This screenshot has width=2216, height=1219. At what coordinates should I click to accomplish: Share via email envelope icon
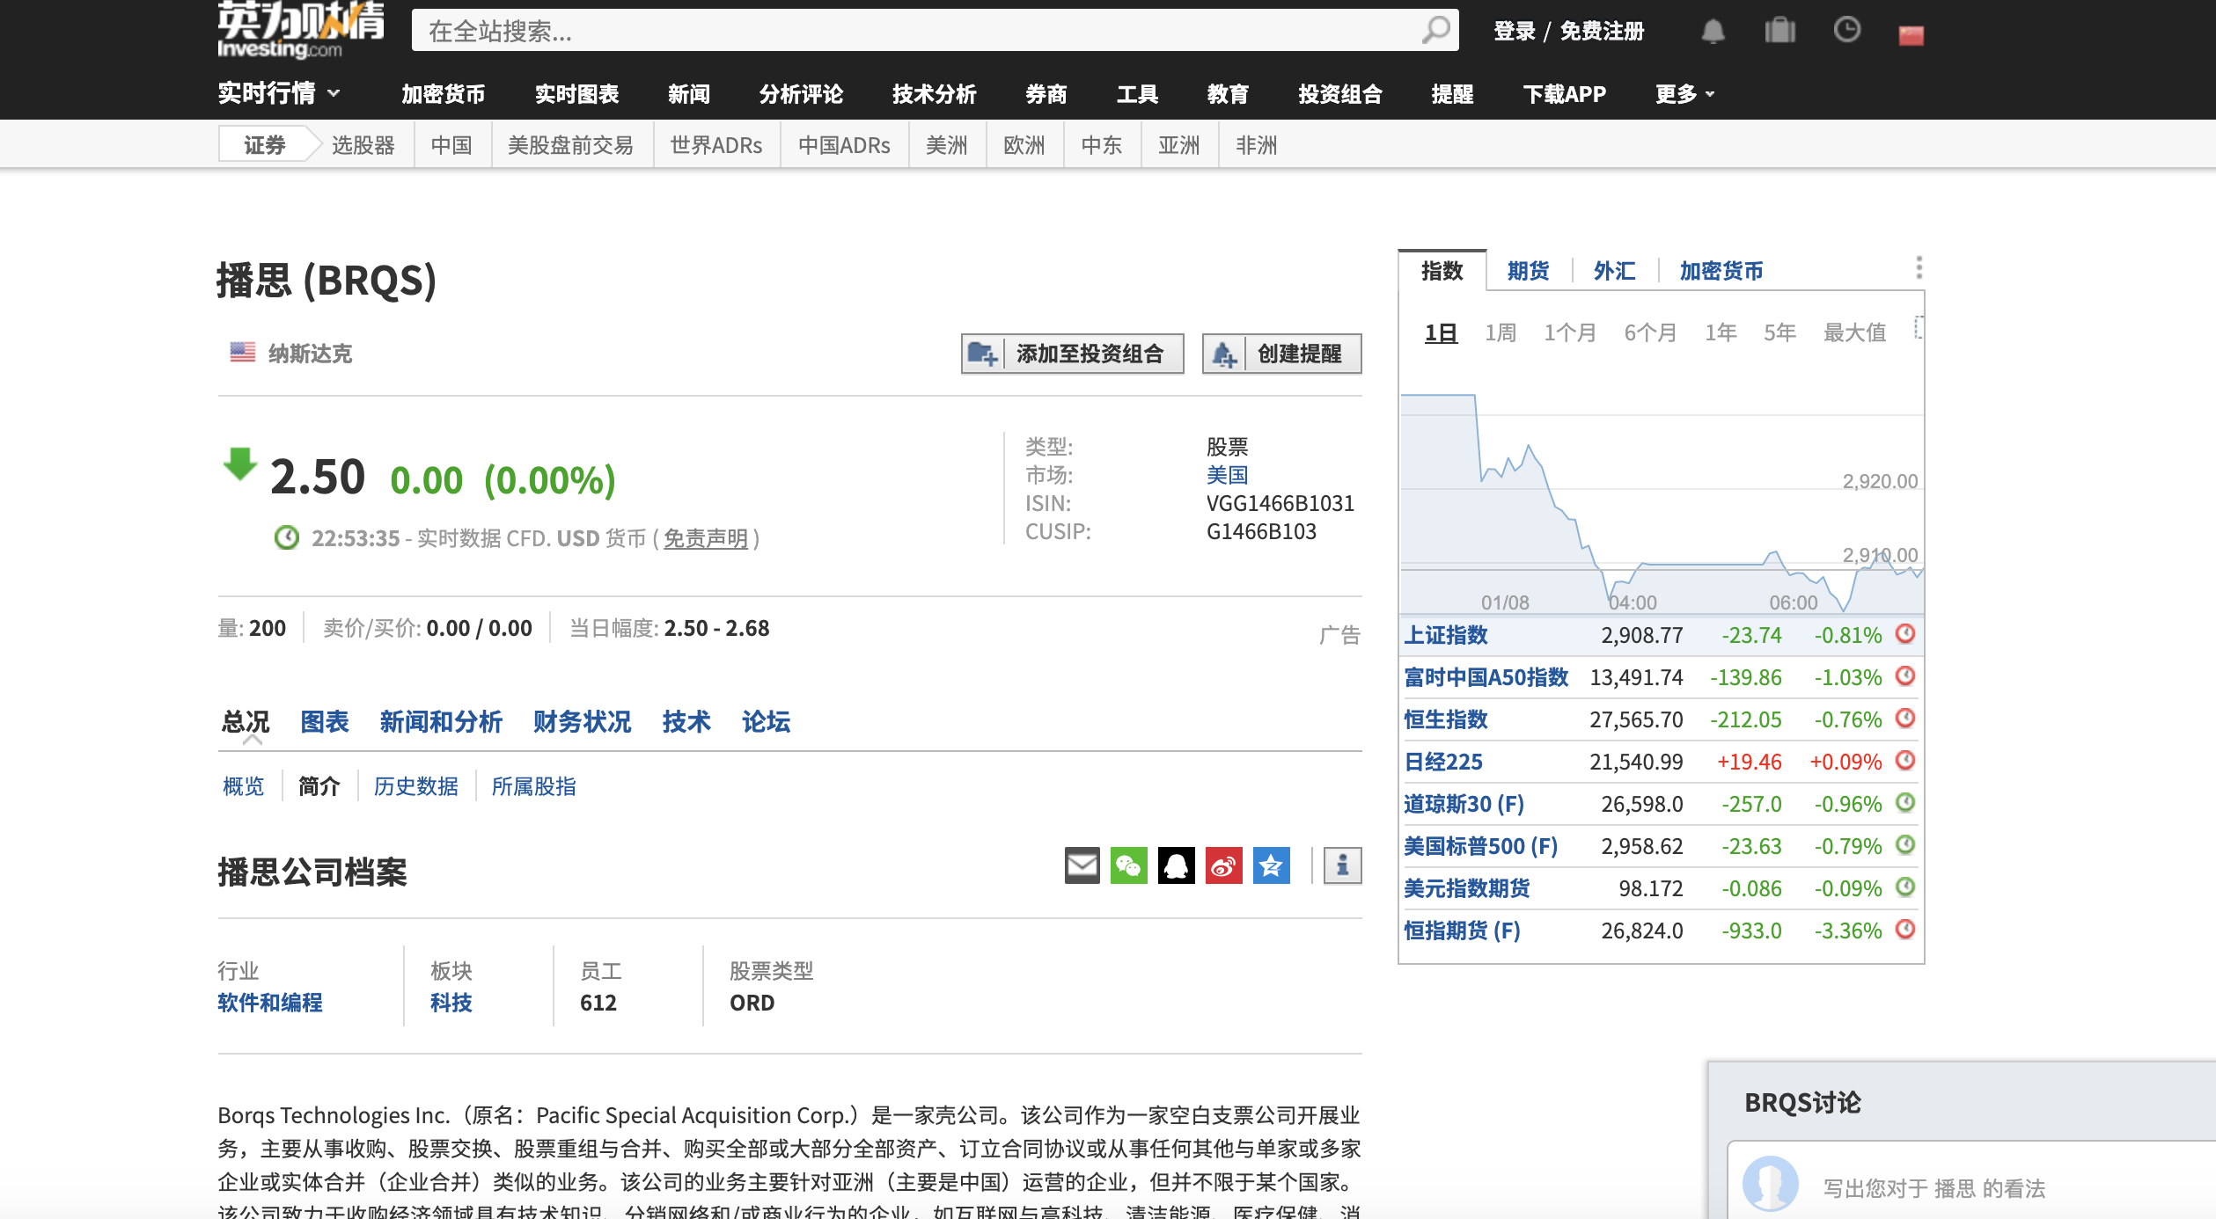(x=1082, y=865)
